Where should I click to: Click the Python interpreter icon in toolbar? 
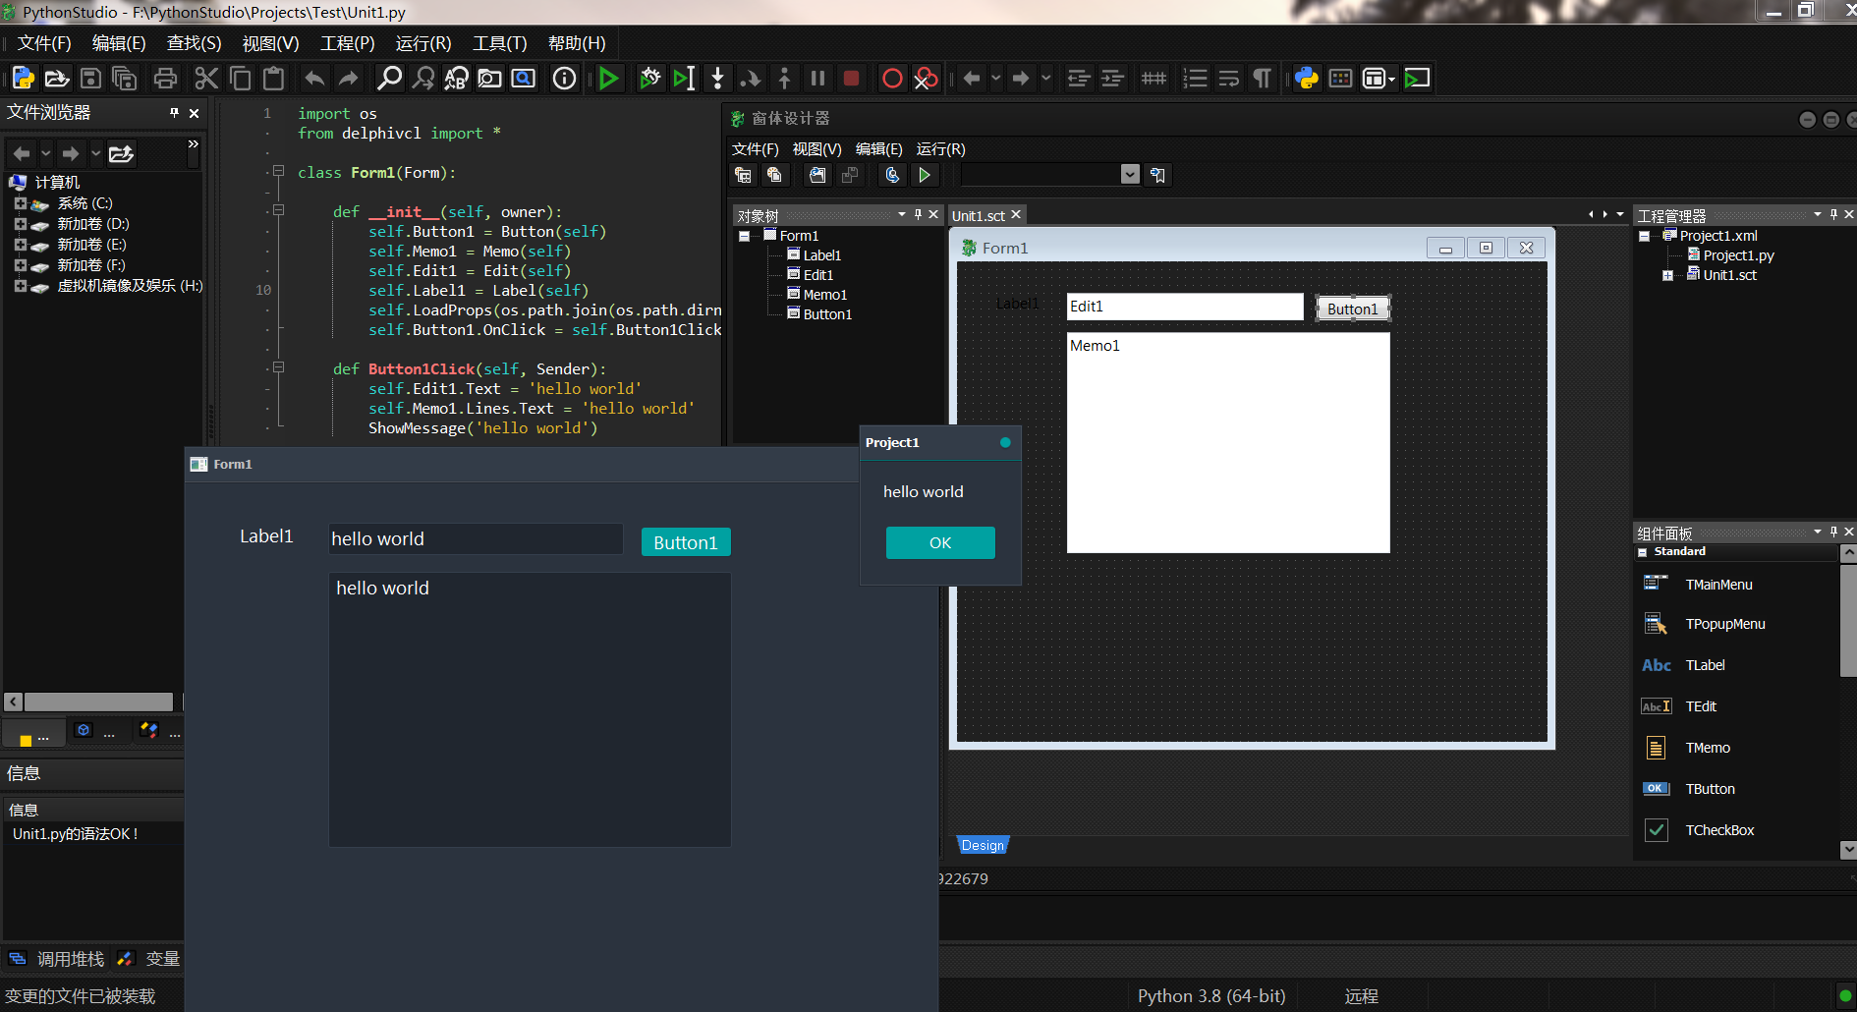(x=1307, y=79)
